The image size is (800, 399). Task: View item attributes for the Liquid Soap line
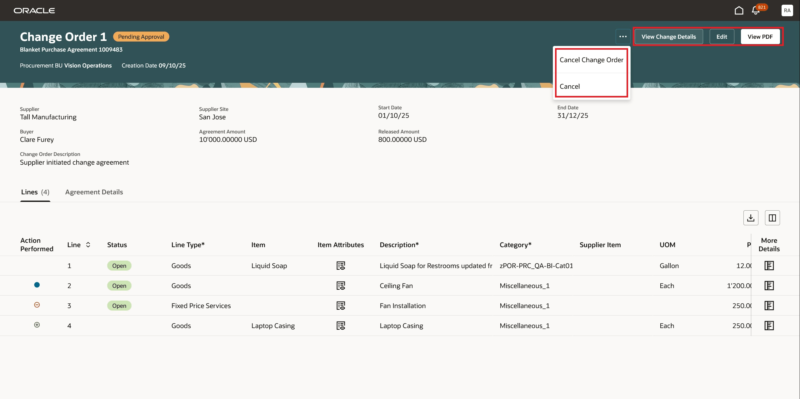coord(341,266)
